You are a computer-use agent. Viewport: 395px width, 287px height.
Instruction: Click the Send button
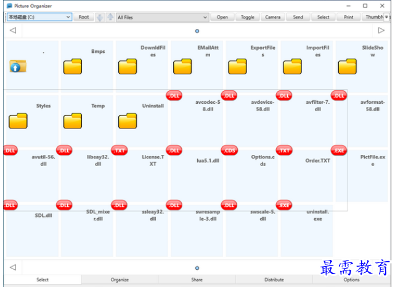tap(298, 17)
